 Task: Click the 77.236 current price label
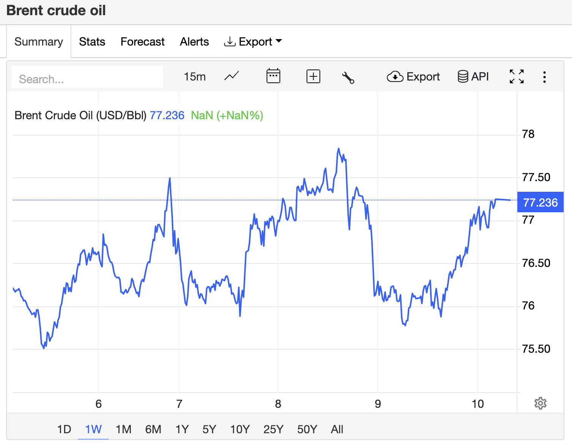pyautogui.click(x=540, y=202)
